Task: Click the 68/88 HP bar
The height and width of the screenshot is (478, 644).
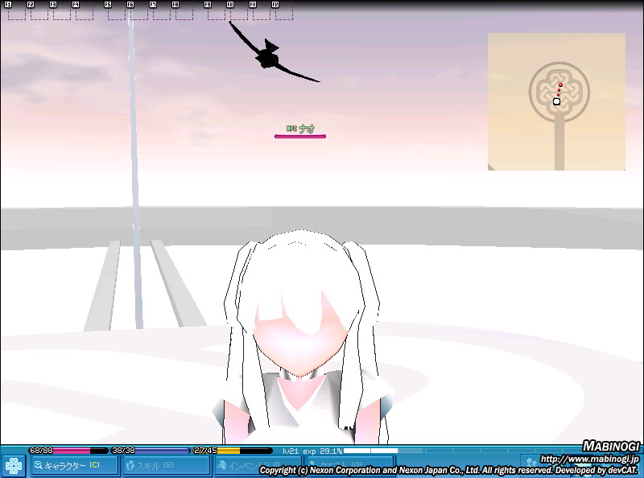Action: coord(68,451)
